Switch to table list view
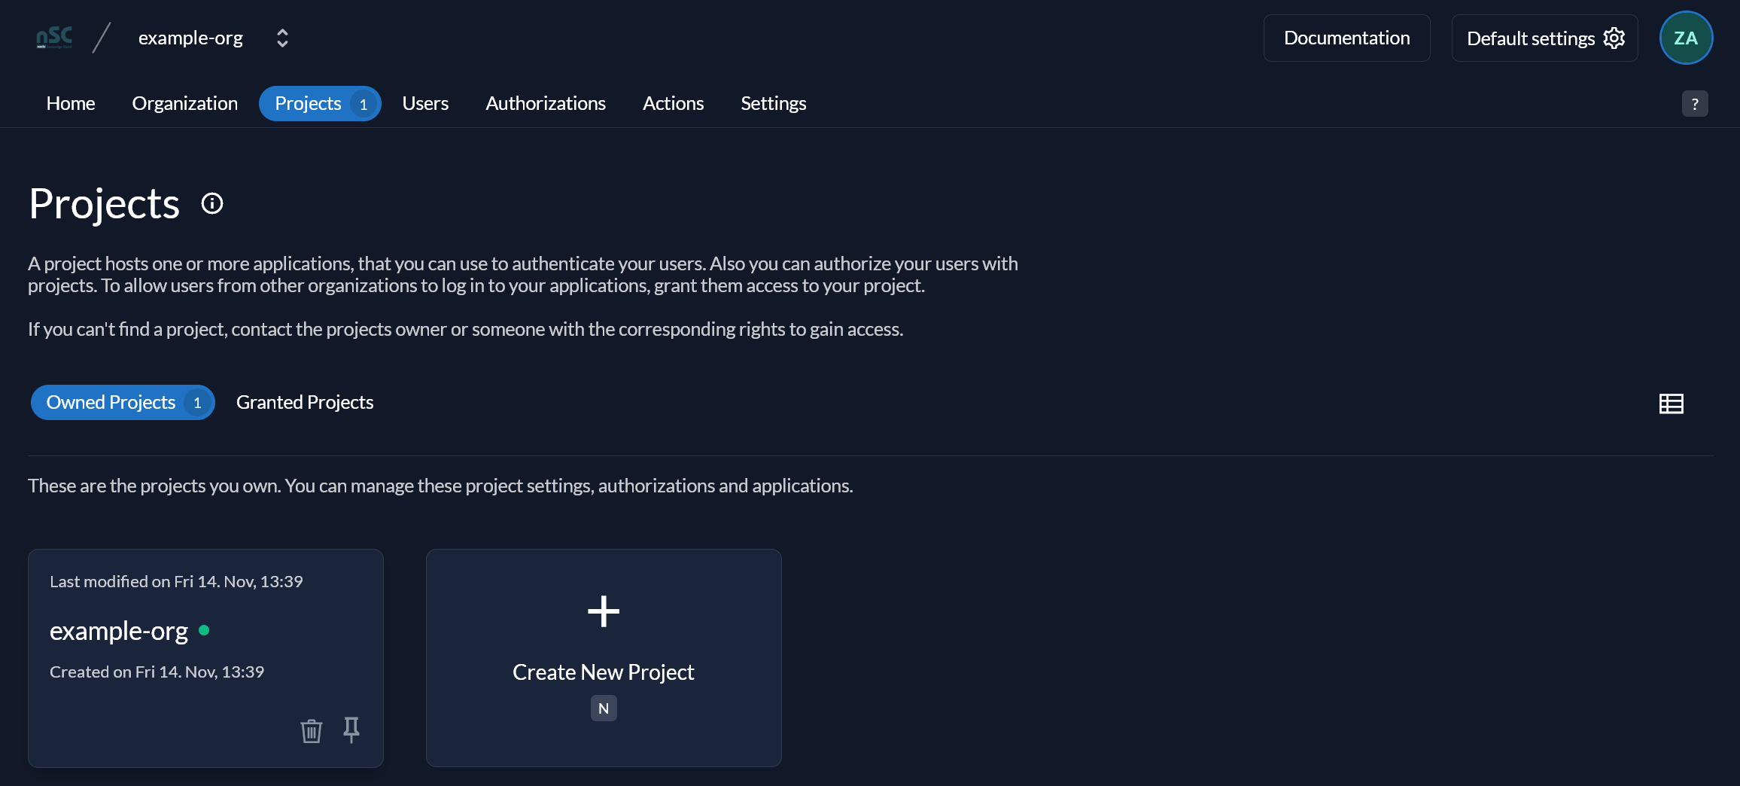This screenshot has height=786, width=1740. tap(1671, 404)
